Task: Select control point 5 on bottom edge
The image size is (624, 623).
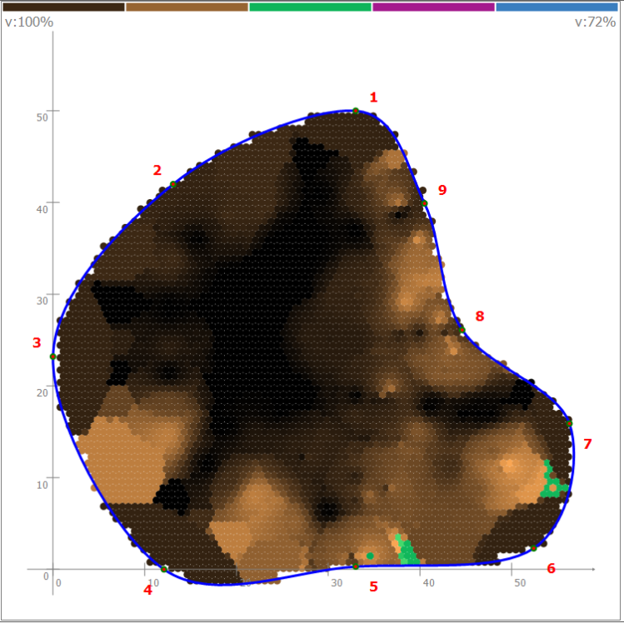Action: 356,567
